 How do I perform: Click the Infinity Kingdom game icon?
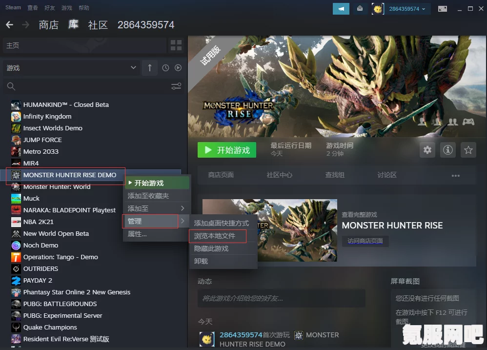16,117
